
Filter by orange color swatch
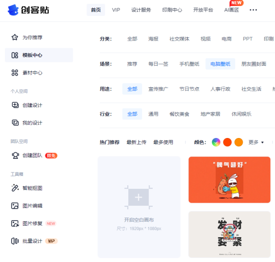[239, 142]
